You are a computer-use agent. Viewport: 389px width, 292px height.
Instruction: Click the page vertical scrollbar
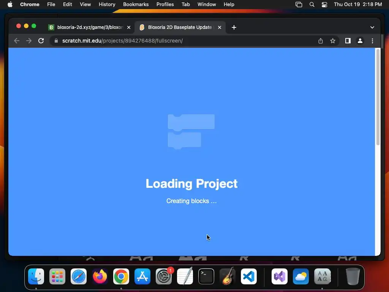378,97
